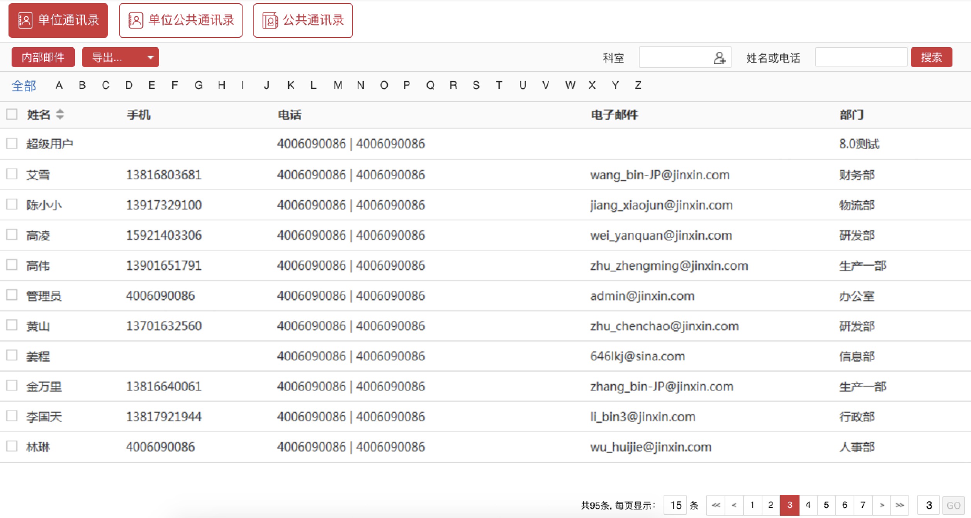Click the 姓名或电话 search input box
This screenshot has height=518, width=971.
click(861, 58)
